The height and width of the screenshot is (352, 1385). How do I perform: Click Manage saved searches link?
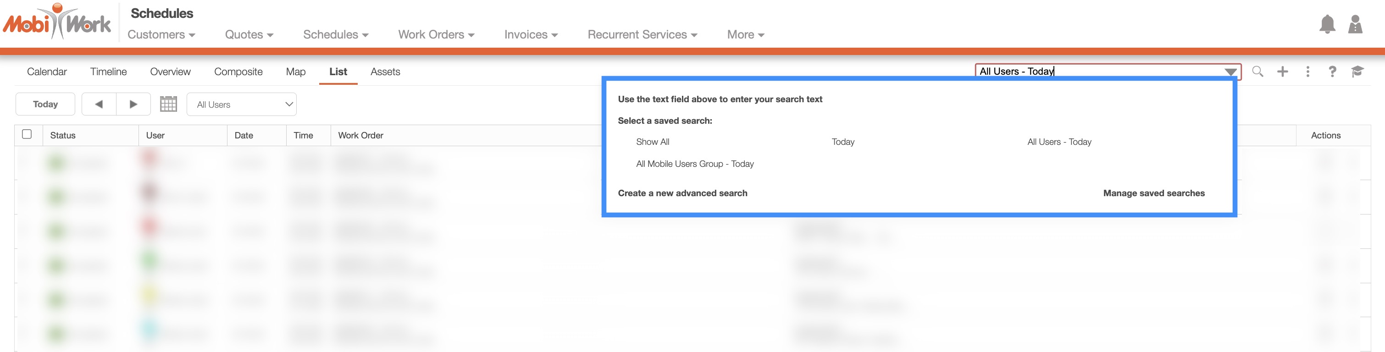pyautogui.click(x=1153, y=193)
